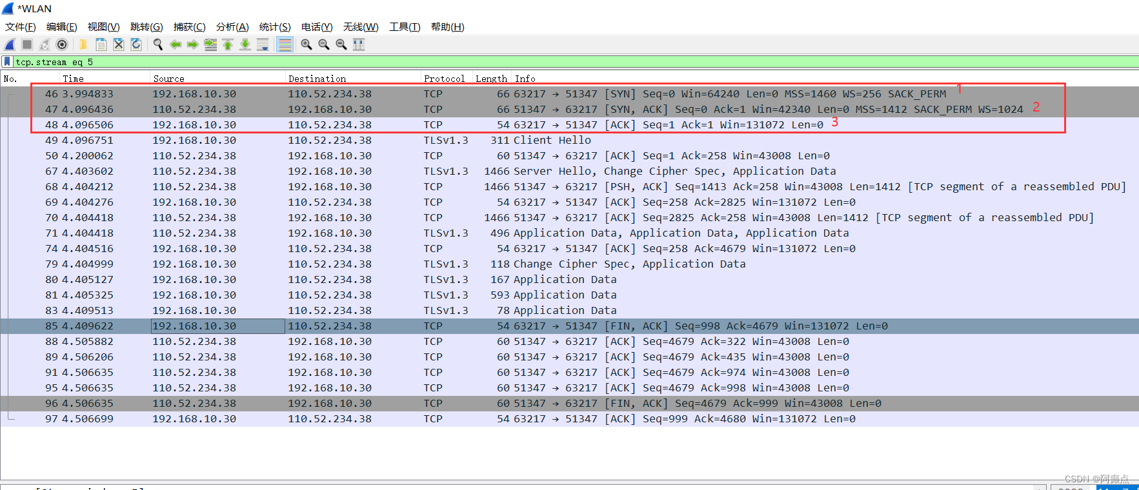The image size is (1139, 490).
Task: Restart the current capture
Action: [x=45, y=44]
